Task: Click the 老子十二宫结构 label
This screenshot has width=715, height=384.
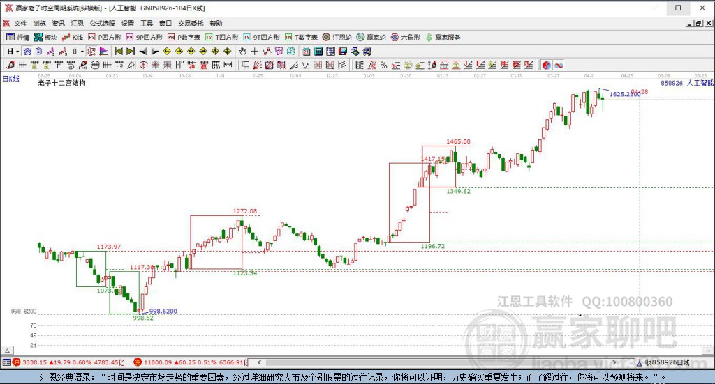Action: pyautogui.click(x=61, y=83)
